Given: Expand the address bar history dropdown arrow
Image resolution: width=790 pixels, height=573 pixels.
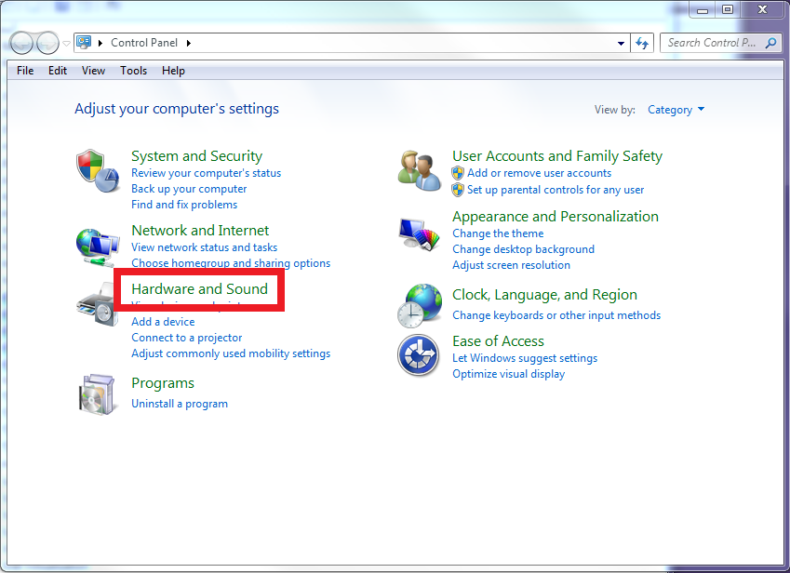Looking at the screenshot, I should click(x=622, y=43).
